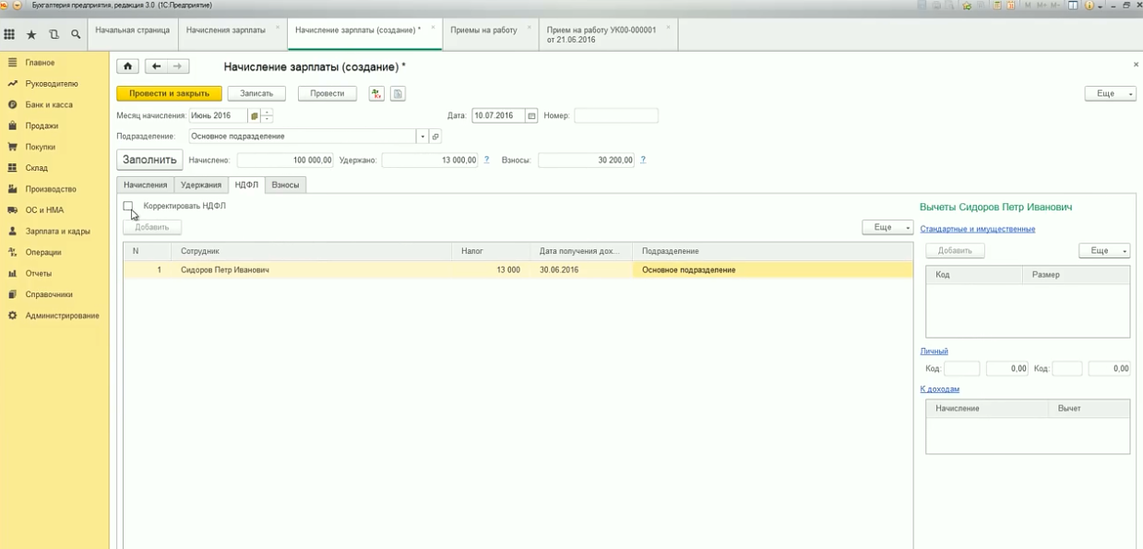Click the Продажи bag icon
1143x549 pixels.
(13, 125)
